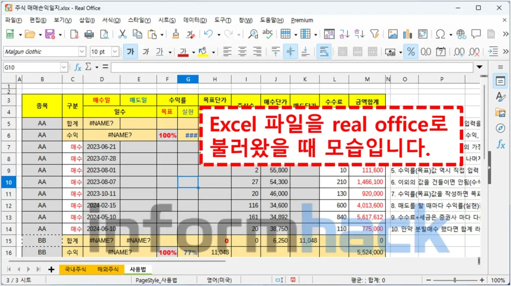The height and width of the screenshot is (286, 511).
Task: Click the Cut scissors icon
Action: pos(122,34)
